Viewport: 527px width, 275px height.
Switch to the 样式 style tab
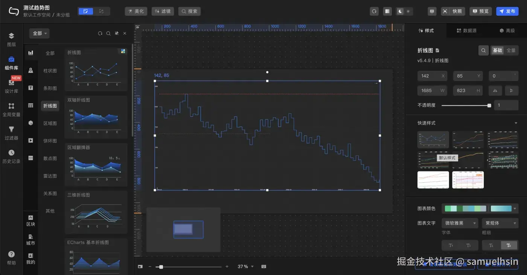pos(426,31)
